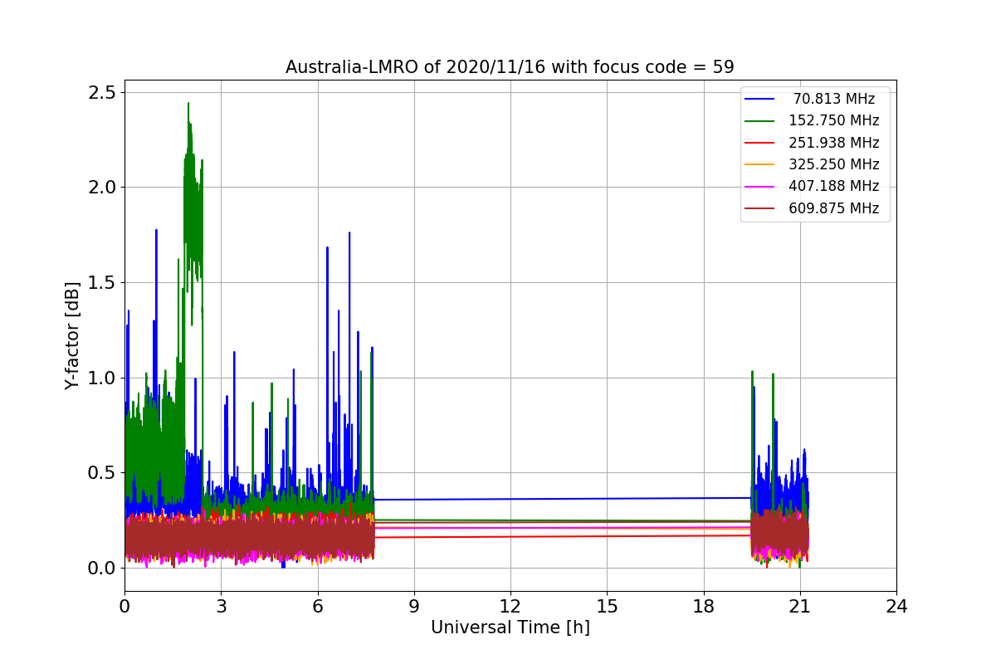The width and height of the screenshot is (996, 664).
Task: Click the tallest green peak near 2.4 dB
Action: 188,105
